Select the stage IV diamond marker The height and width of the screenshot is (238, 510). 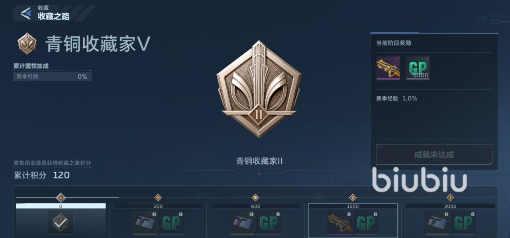(x=158, y=197)
